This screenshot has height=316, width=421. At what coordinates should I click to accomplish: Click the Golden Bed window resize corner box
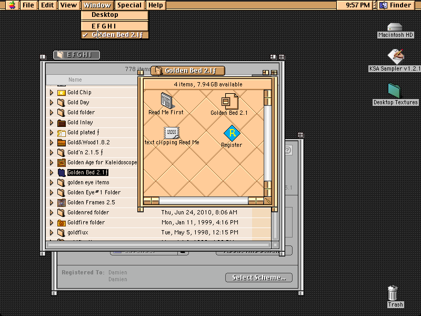tap(268, 201)
